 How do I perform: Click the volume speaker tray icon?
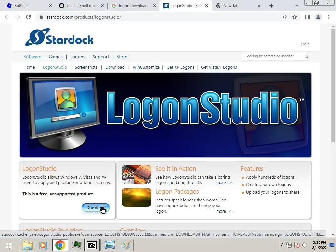[x=304, y=245]
